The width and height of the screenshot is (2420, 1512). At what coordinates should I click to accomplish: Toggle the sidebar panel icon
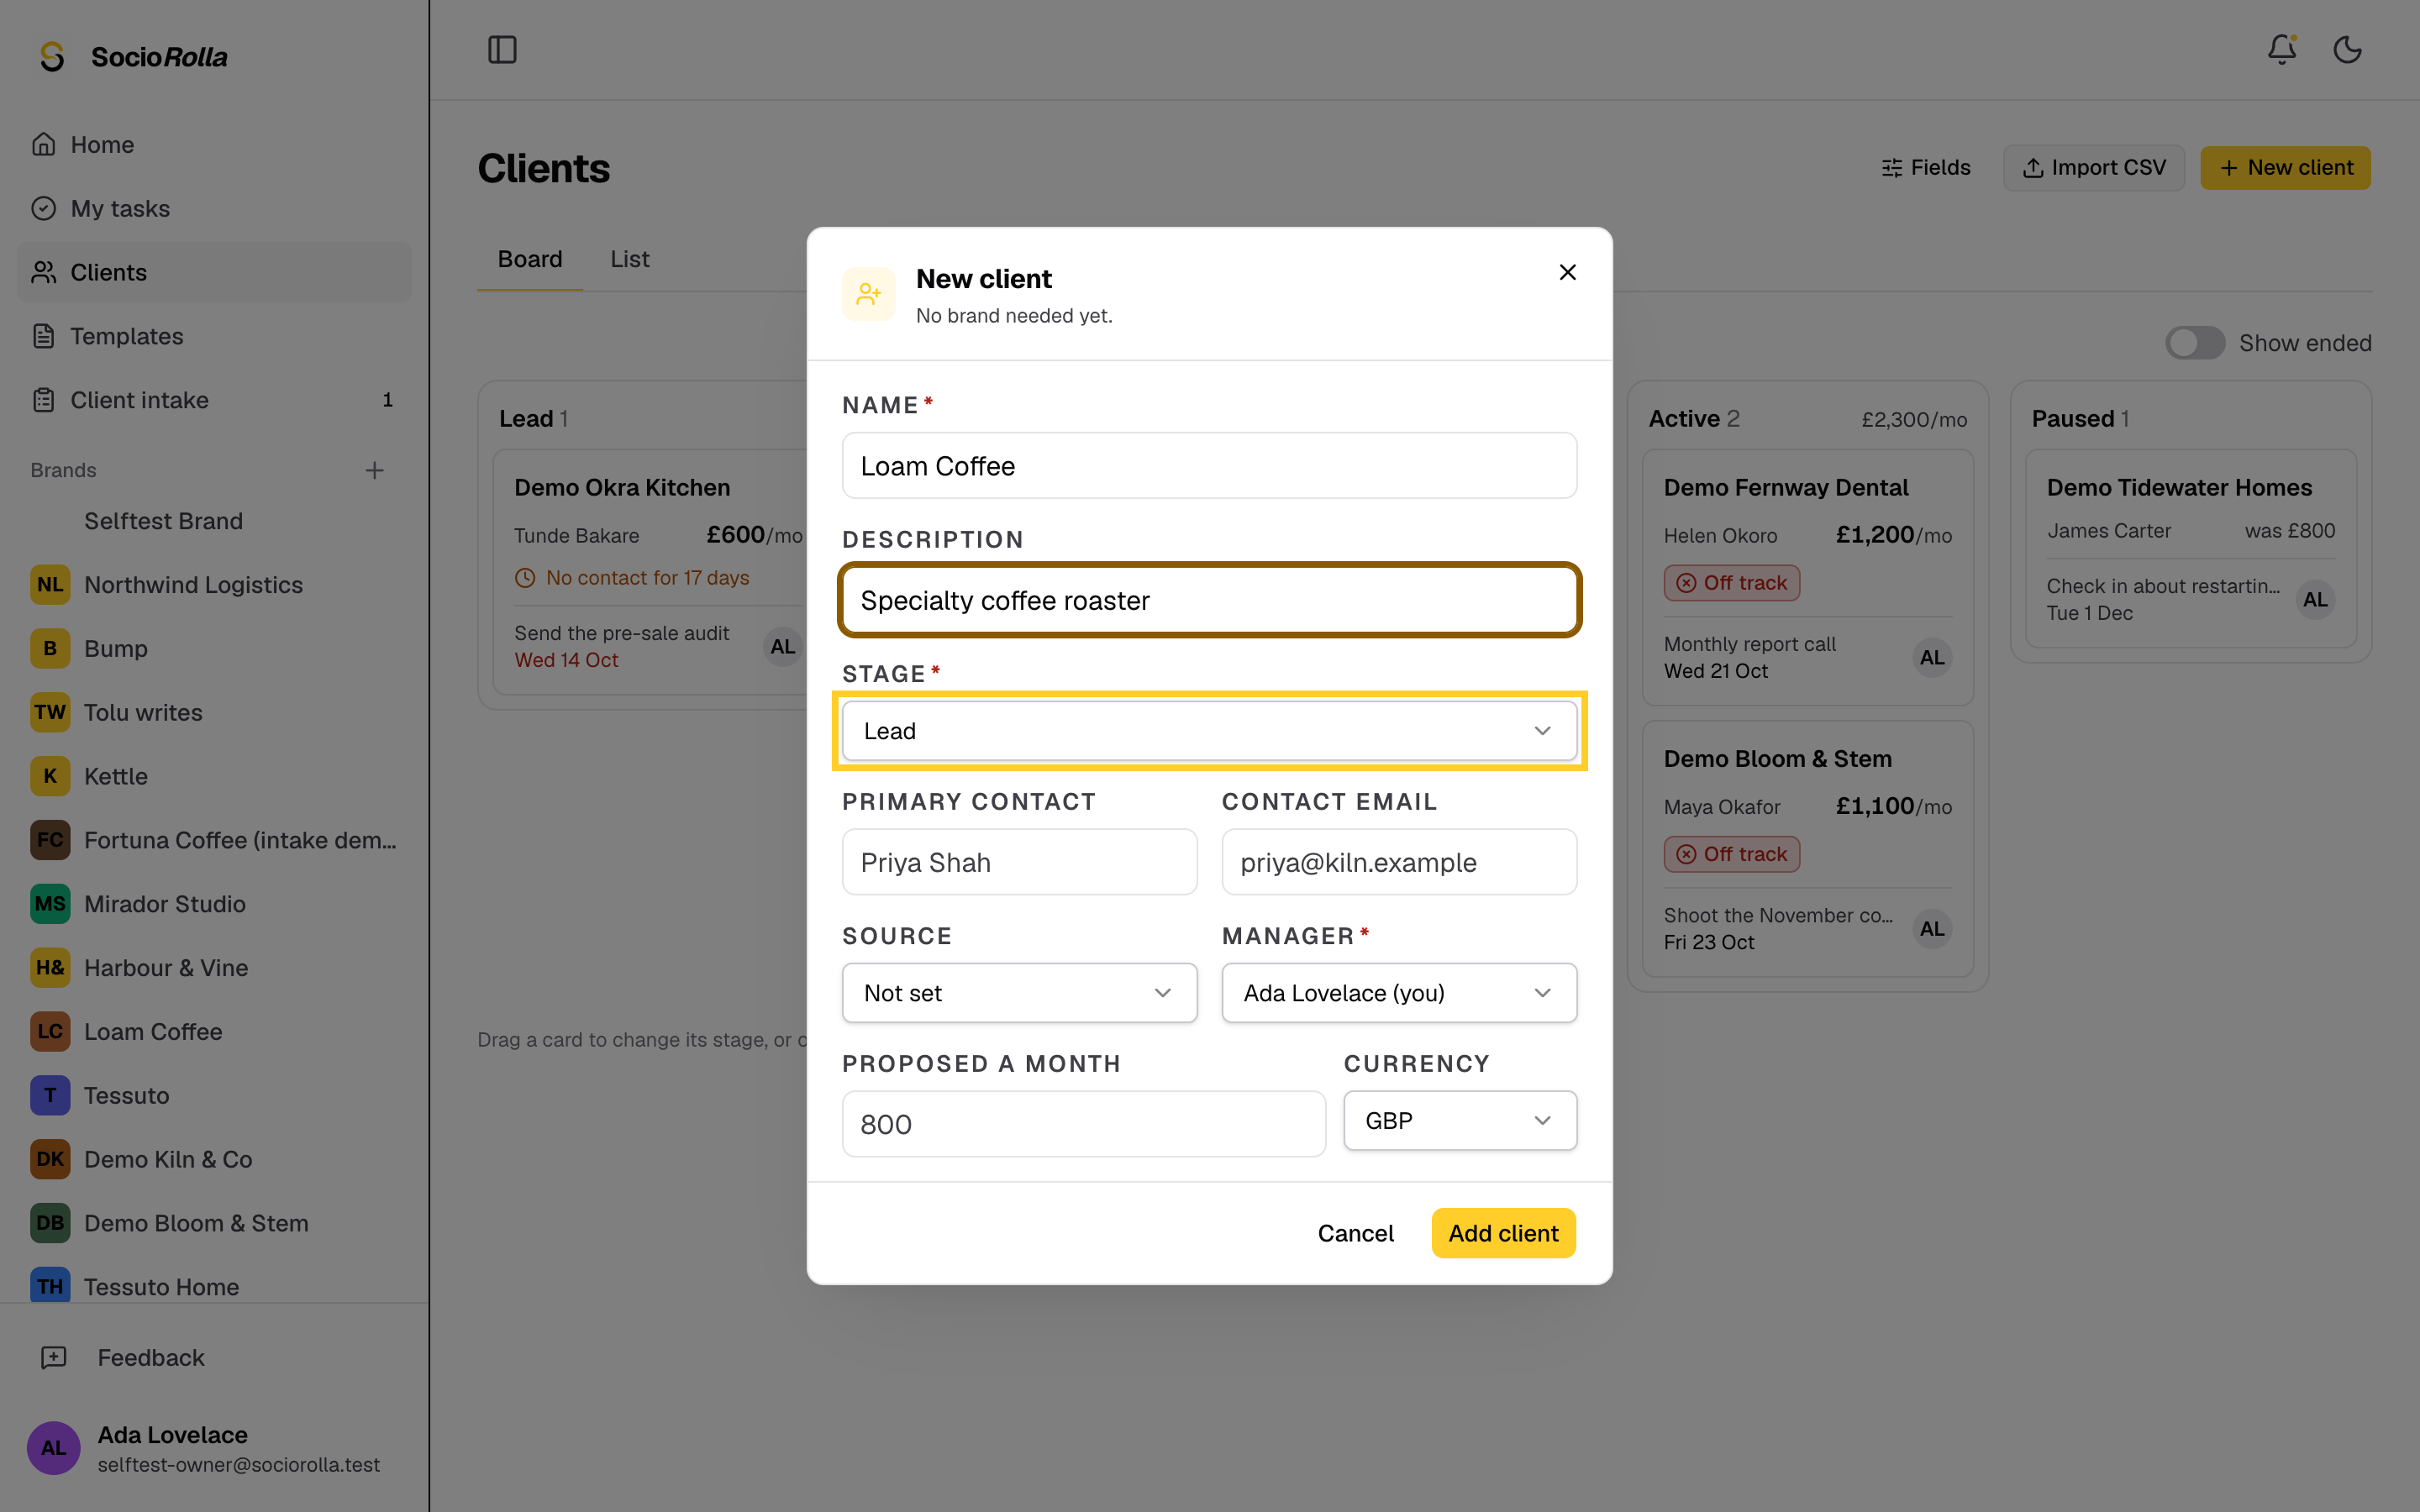click(x=502, y=49)
